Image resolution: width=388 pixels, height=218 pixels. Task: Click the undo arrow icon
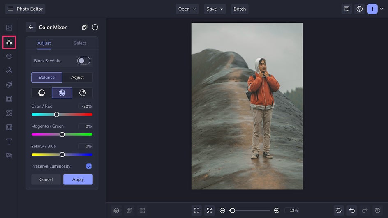point(352,210)
